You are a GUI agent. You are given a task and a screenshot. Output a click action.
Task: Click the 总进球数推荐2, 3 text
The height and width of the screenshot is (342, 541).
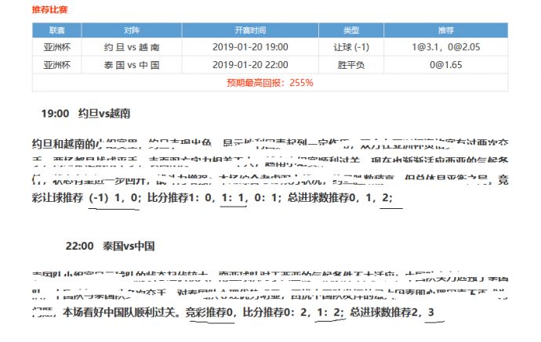click(x=391, y=312)
